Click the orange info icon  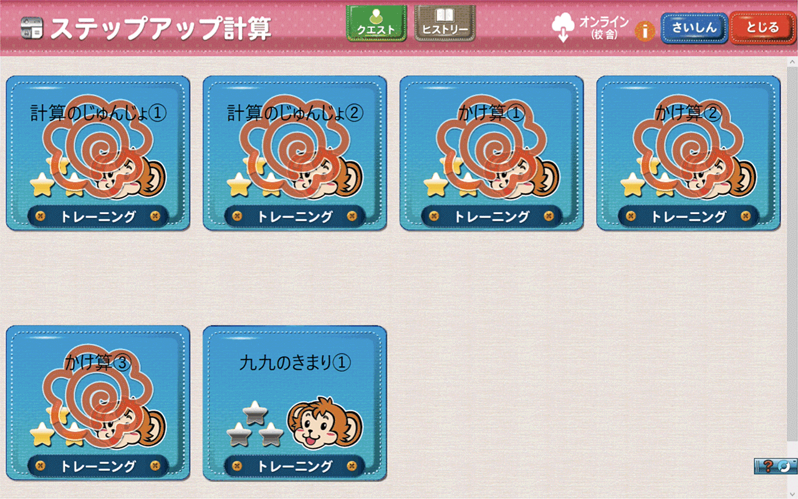coord(645,31)
